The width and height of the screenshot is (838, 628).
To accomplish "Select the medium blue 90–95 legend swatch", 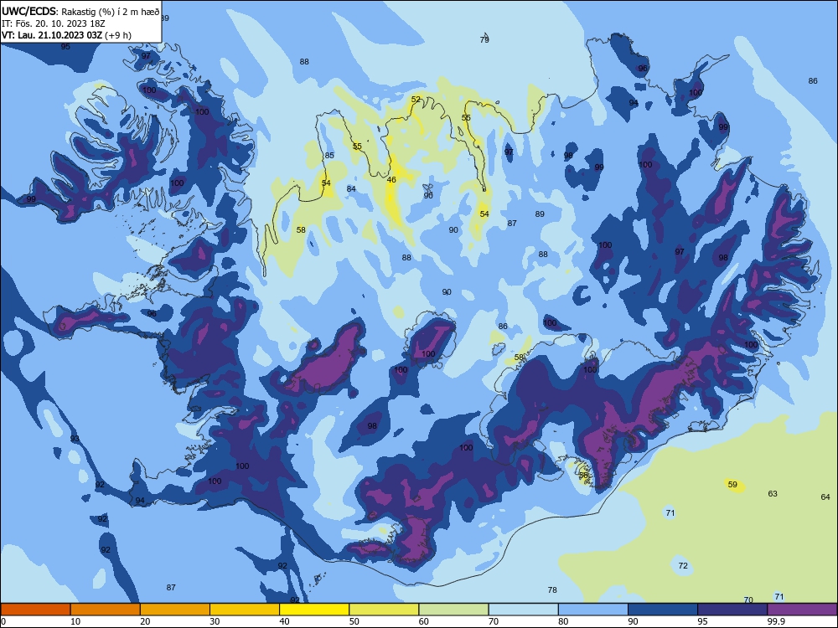I will tap(663, 610).
